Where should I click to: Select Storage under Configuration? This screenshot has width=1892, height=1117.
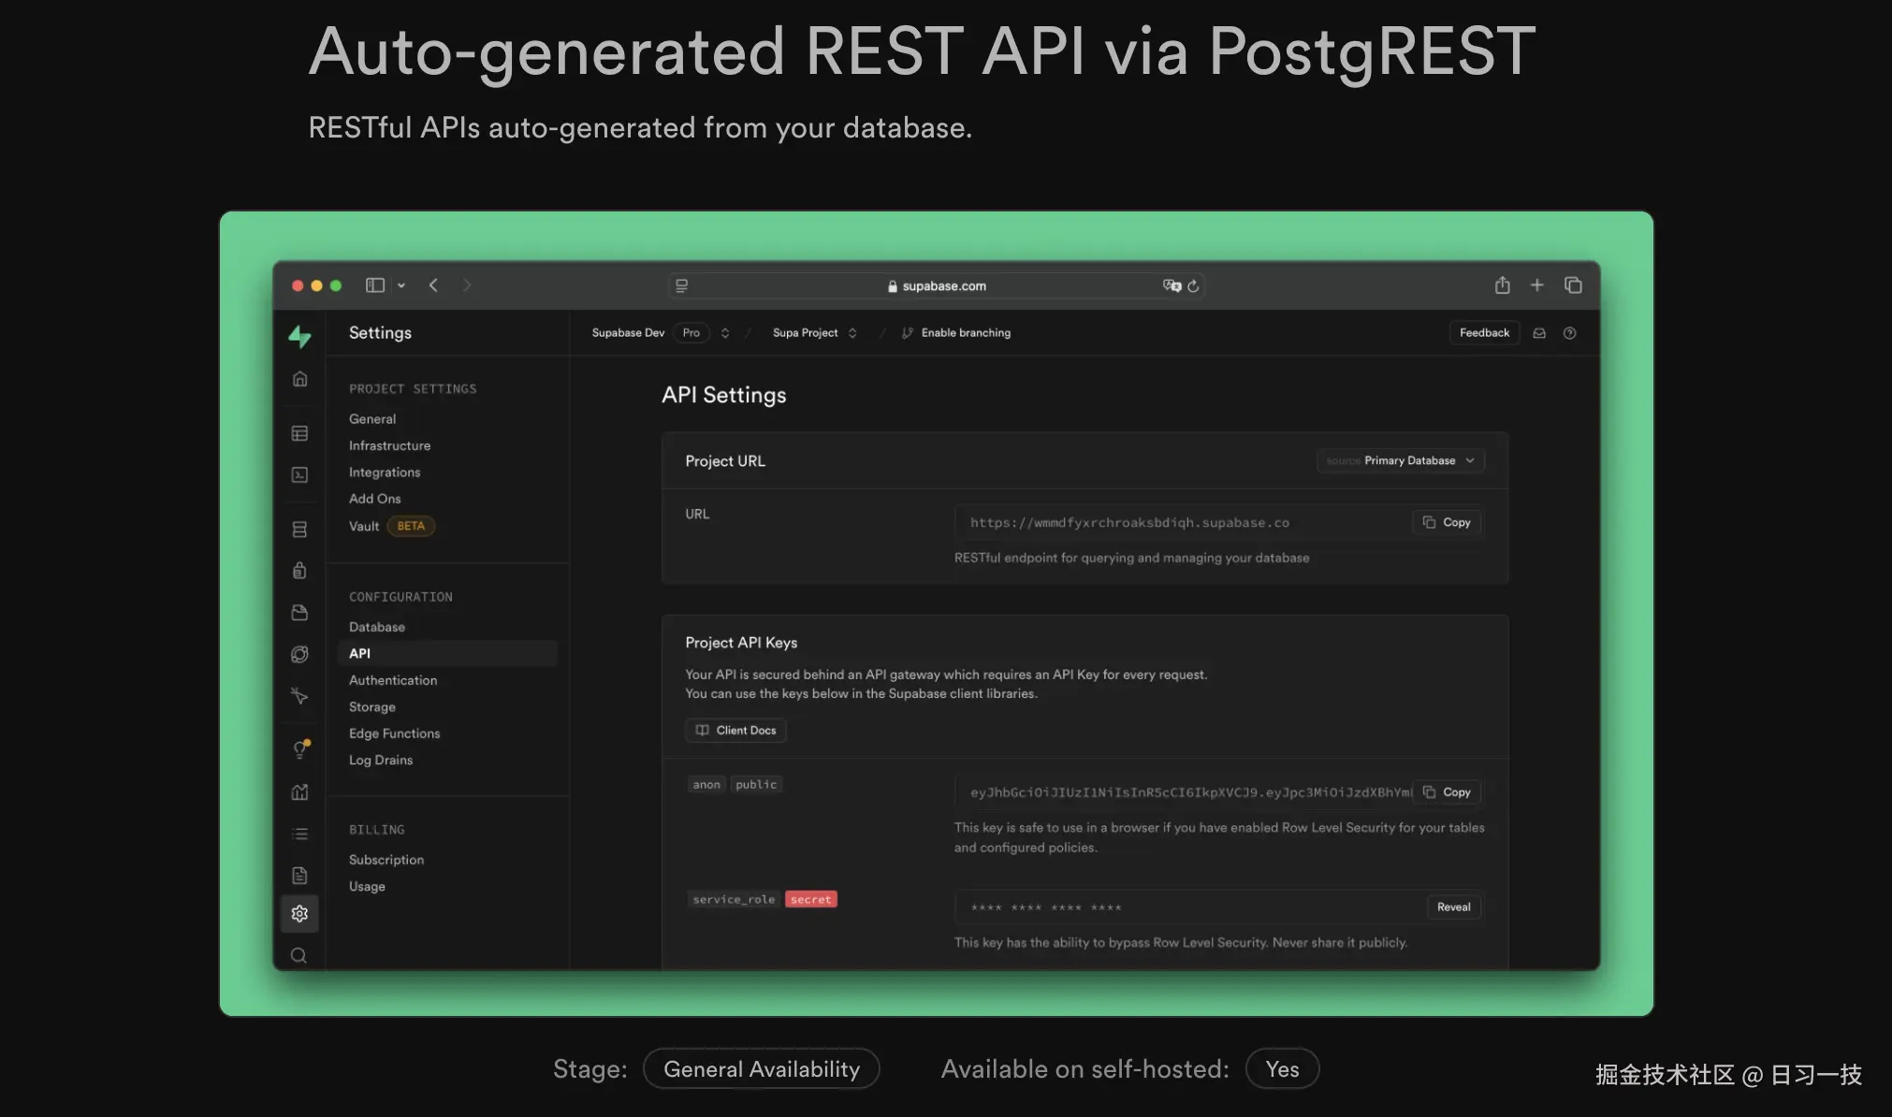(x=372, y=707)
